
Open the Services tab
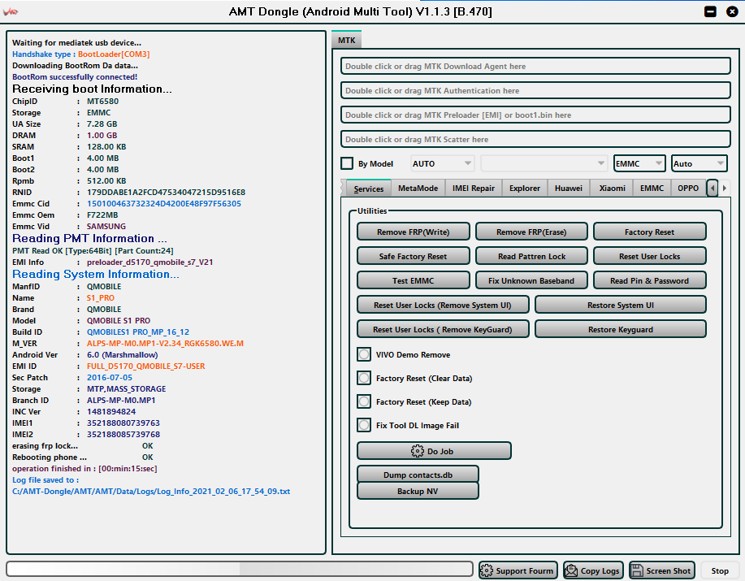(x=369, y=189)
